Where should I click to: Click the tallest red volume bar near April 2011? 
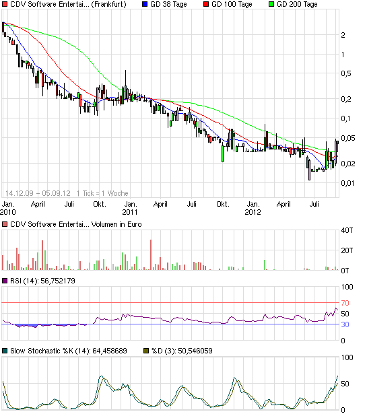coord(151,255)
